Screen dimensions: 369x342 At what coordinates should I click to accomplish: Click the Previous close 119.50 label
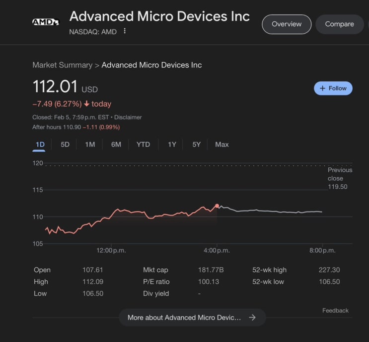[340, 178]
